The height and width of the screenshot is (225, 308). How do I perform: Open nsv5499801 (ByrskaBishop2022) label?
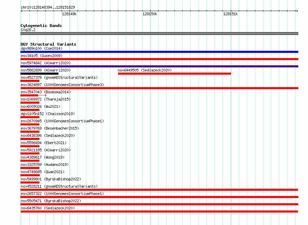point(51,179)
